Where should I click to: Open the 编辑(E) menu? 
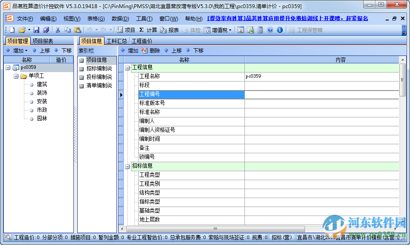click(x=48, y=18)
